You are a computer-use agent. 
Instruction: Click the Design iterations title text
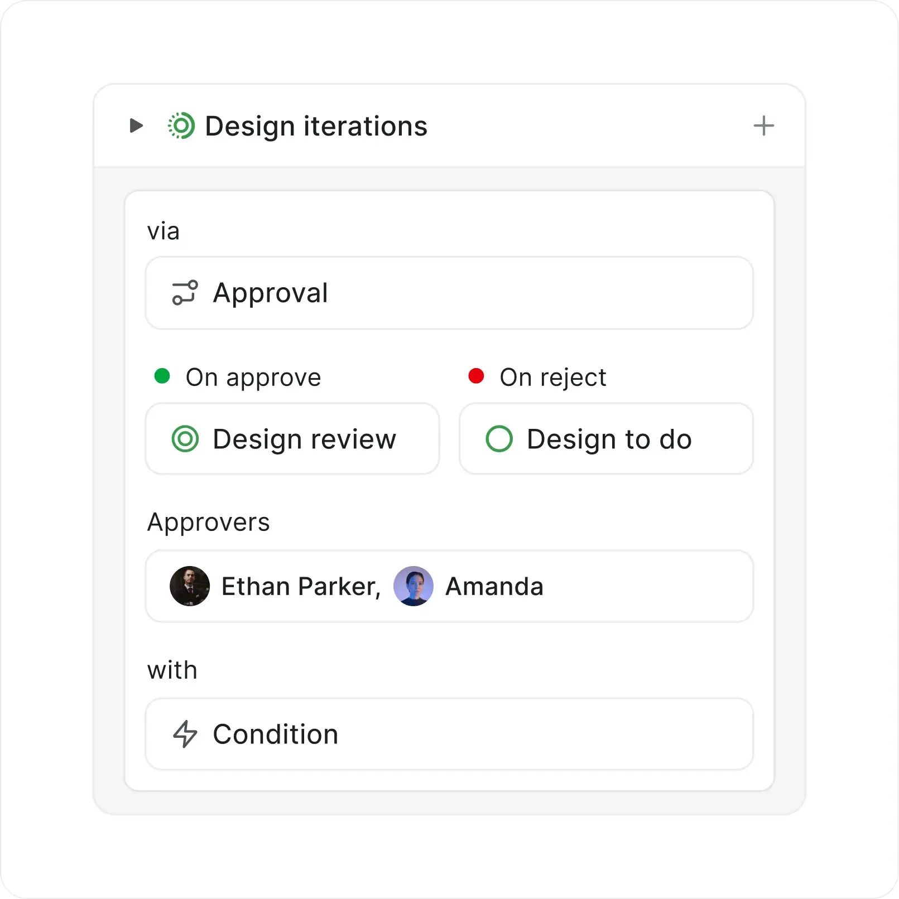[316, 125]
